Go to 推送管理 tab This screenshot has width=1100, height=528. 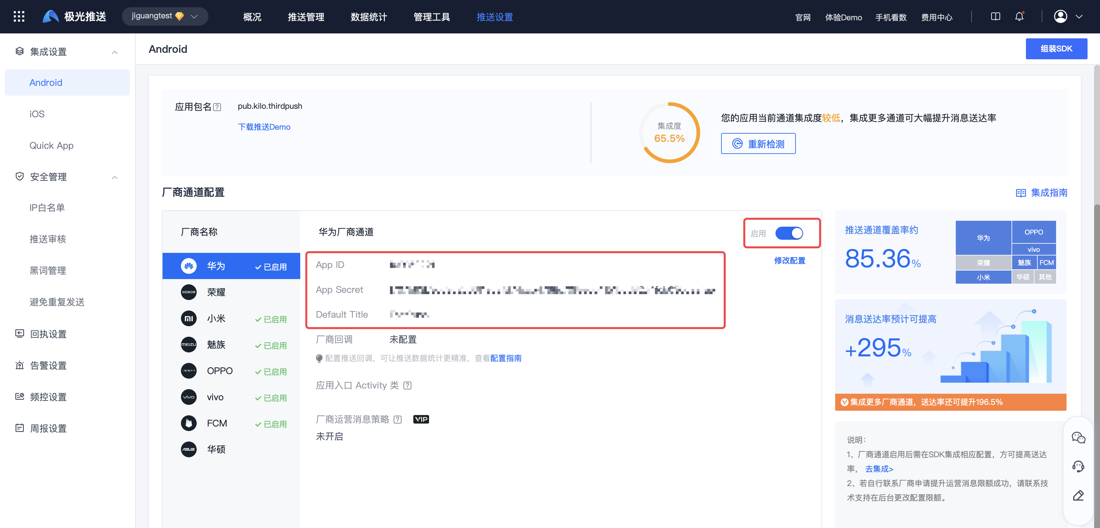pyautogui.click(x=306, y=17)
